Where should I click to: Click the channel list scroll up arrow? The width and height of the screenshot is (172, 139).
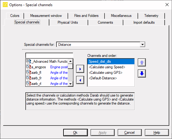pyautogui.click(x=70, y=61)
